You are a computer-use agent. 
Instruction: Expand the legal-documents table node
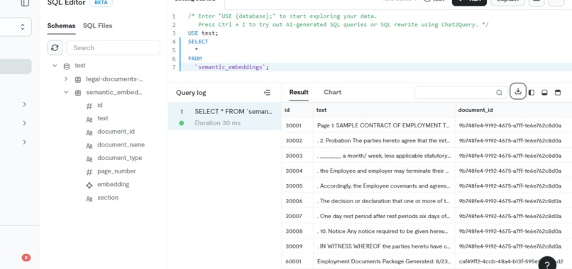point(66,79)
